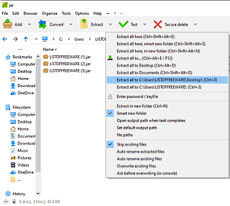Image resolution: width=230 pixels, height=206 pixels.
Task: Click the Pictures icon in Filesystem
Action: [x=13, y=158]
